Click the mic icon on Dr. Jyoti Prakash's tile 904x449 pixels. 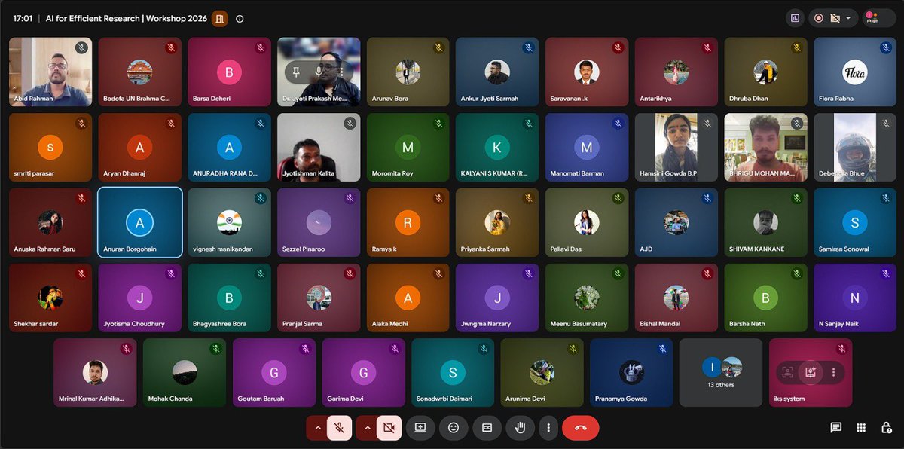click(319, 72)
